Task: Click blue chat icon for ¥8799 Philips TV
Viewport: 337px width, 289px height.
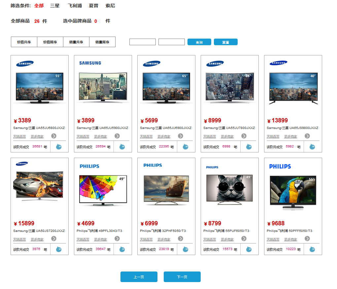Action: [249, 249]
